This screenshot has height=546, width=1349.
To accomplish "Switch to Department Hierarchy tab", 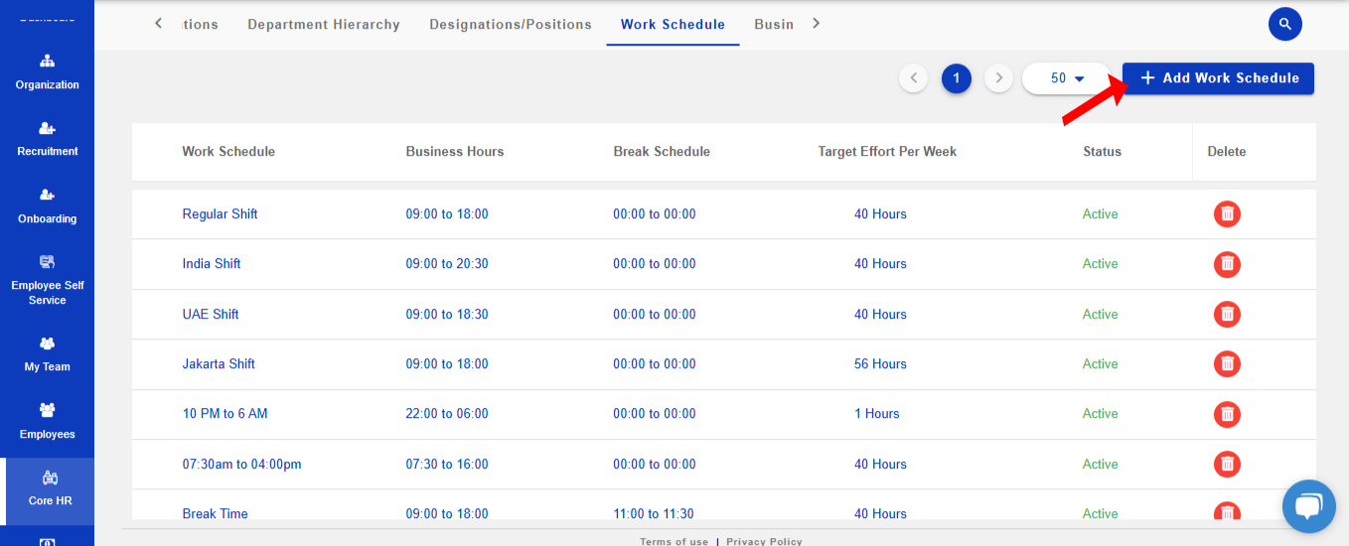I will point(323,24).
